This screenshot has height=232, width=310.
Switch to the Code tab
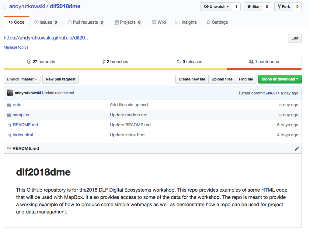click(17, 22)
